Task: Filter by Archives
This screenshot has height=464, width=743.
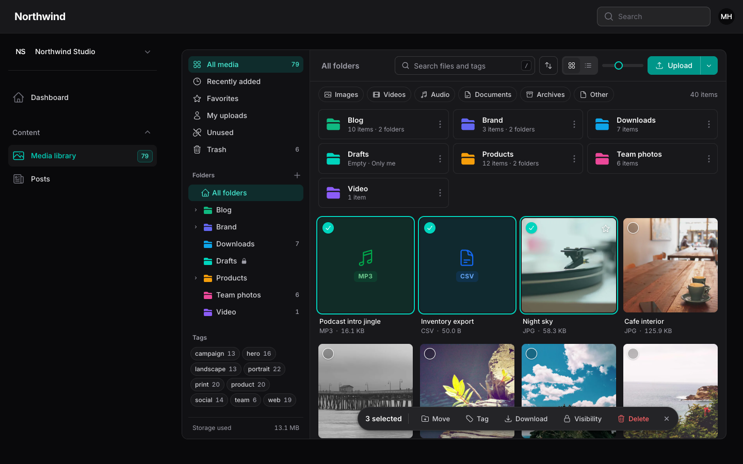Action: coord(545,94)
